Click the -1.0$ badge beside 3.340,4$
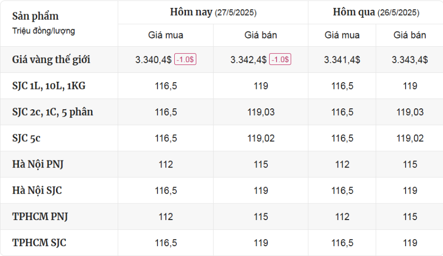Image resolution: width=443 pixels, height=256 pixels. pos(185,60)
